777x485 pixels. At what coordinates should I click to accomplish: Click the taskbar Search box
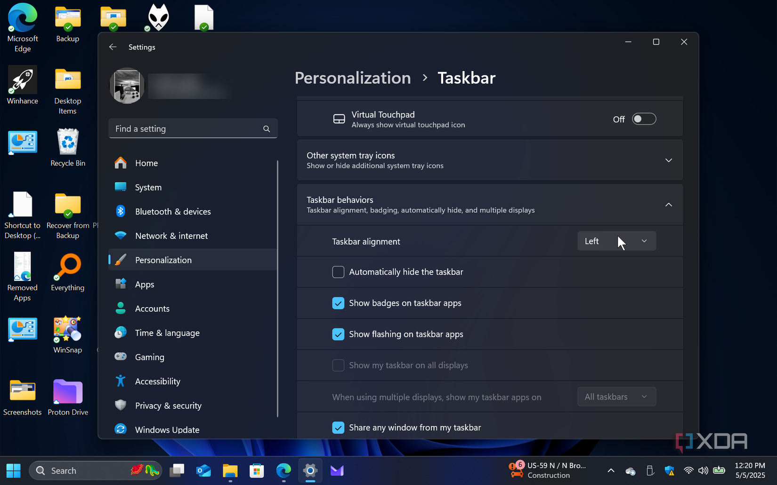pyautogui.click(x=96, y=470)
